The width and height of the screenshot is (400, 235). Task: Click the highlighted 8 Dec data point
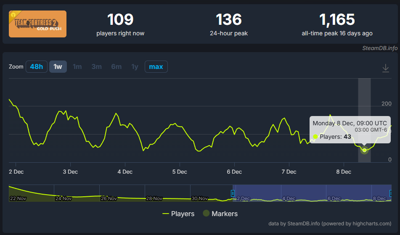(x=365, y=150)
